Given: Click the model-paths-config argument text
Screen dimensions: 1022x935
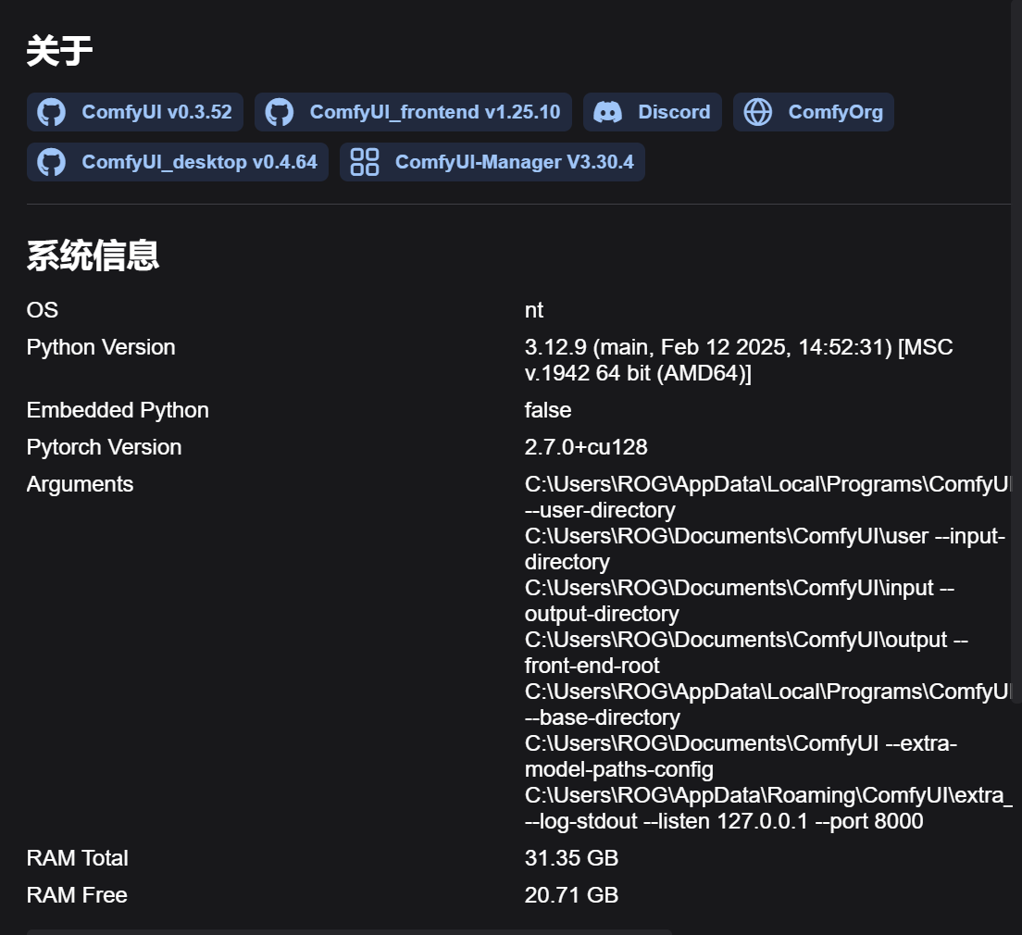Looking at the screenshot, I should coord(618,770).
